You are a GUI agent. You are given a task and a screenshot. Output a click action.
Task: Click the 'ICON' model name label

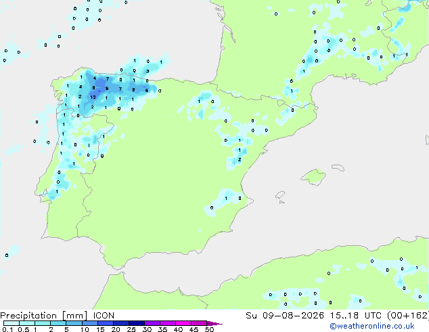(x=104, y=316)
